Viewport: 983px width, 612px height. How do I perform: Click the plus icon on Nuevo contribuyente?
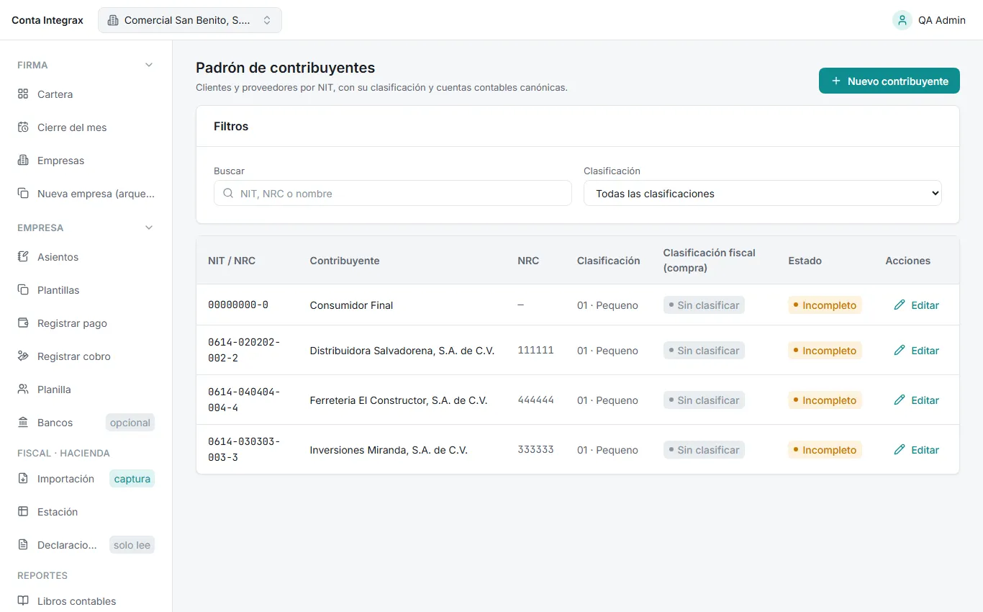click(836, 81)
